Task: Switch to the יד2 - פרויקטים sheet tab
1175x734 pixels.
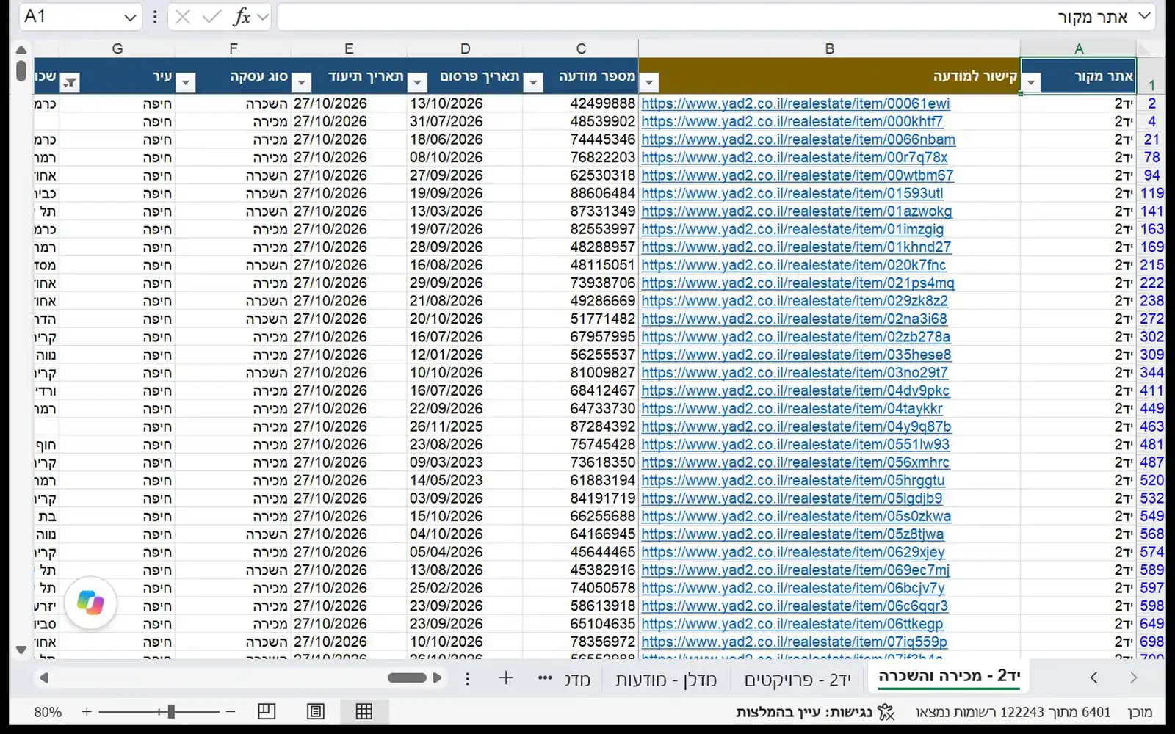Action: (798, 680)
